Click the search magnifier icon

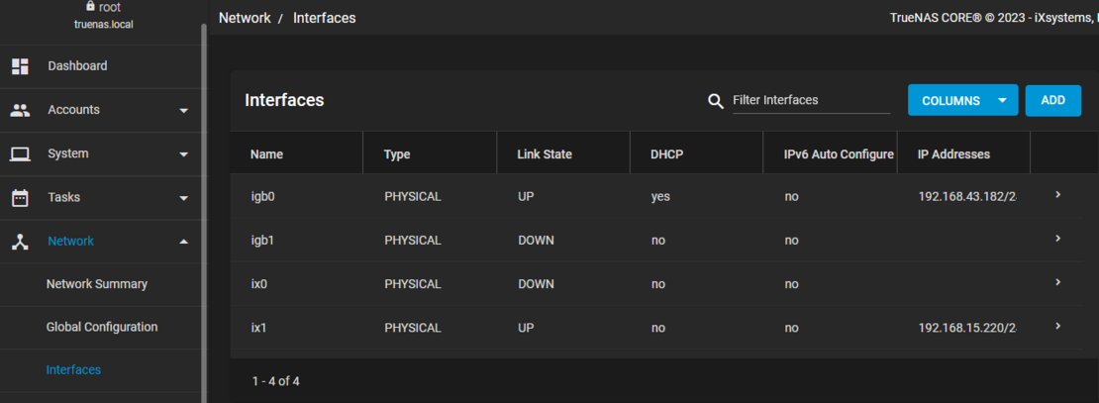tap(716, 101)
